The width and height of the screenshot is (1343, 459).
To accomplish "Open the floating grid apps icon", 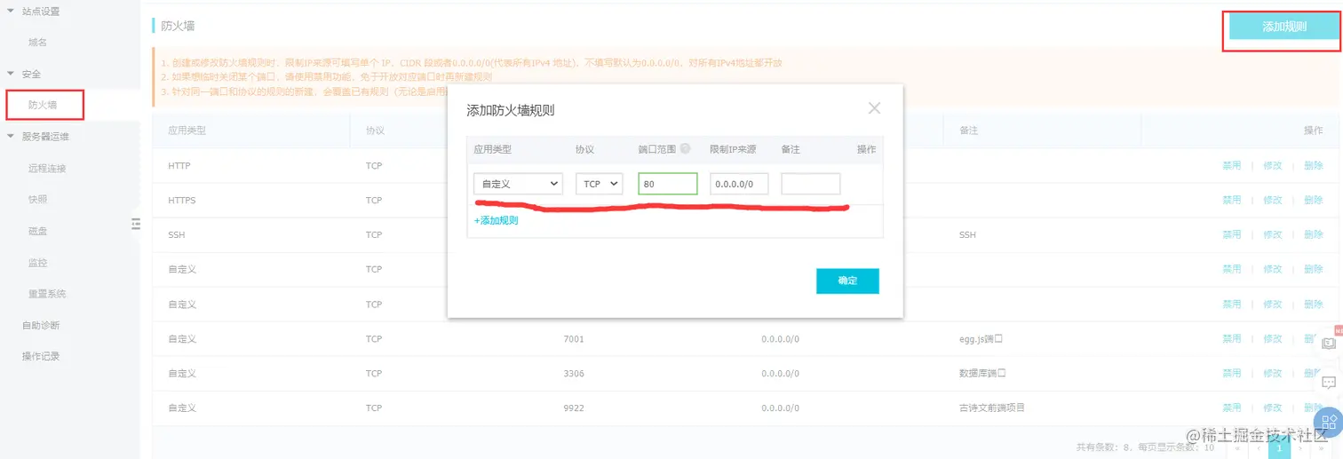I will point(1330,422).
